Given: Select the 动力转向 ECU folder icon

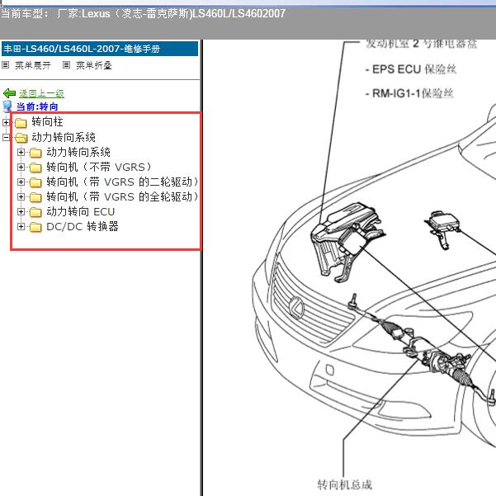Looking at the screenshot, I should pyautogui.click(x=35, y=212).
